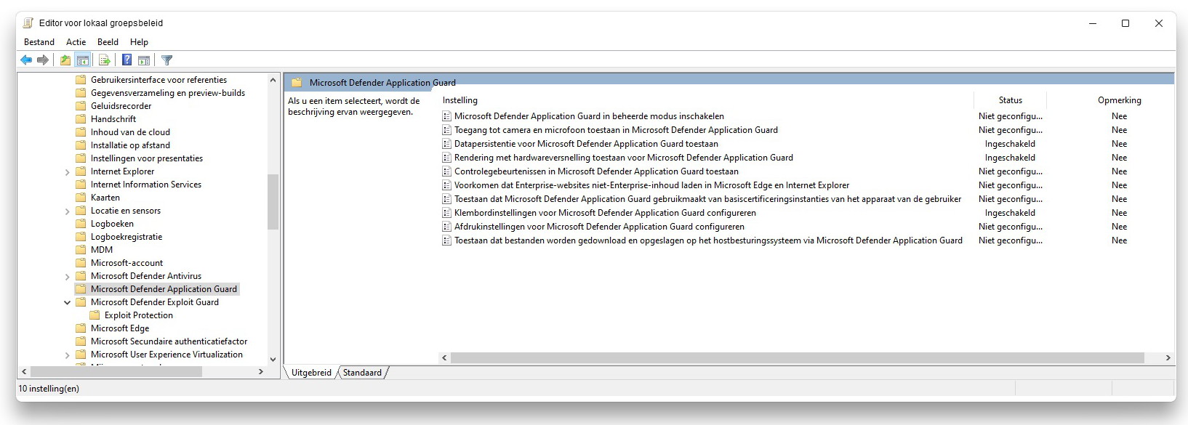
Task: Select the Microsoft-account tree item
Action: [127, 263]
